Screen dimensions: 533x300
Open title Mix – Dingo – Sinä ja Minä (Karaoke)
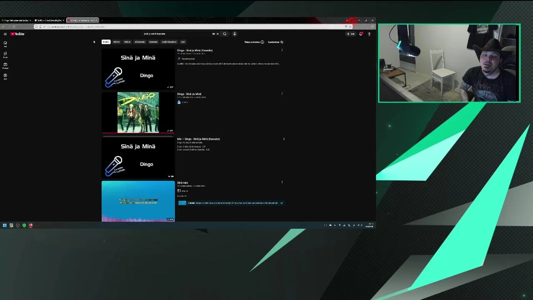pos(199,139)
